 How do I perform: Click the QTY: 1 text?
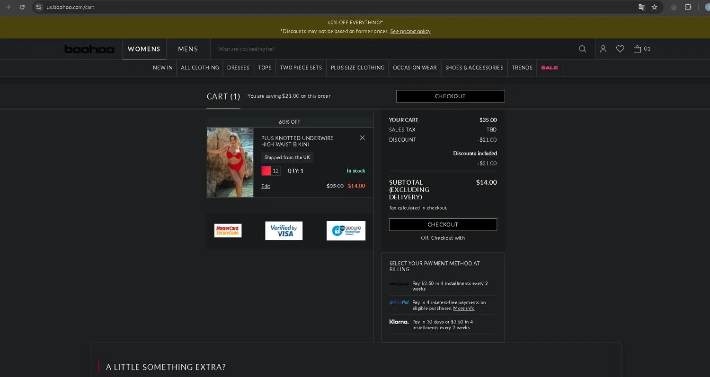click(x=295, y=171)
